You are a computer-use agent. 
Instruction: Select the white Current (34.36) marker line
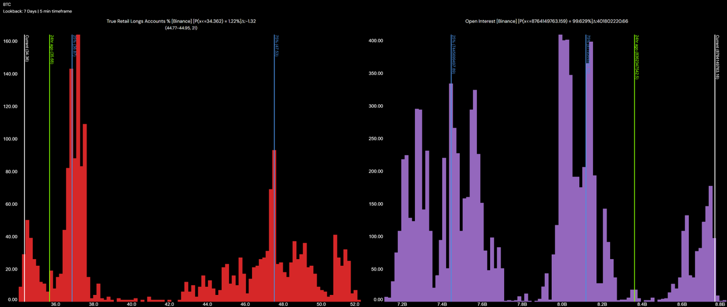[24, 168]
